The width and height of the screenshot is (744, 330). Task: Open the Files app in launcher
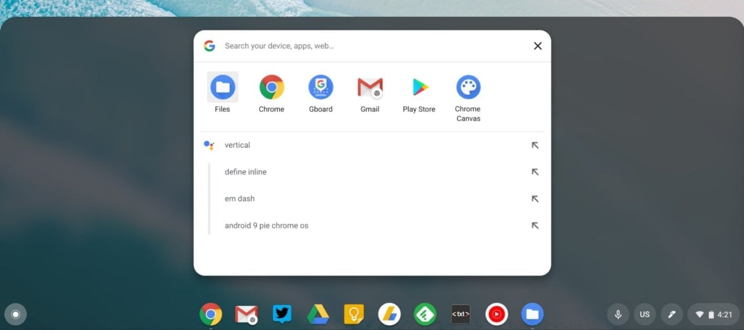point(223,93)
